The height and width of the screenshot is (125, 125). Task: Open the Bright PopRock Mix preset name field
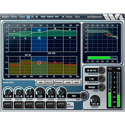click(x=50, y=17)
